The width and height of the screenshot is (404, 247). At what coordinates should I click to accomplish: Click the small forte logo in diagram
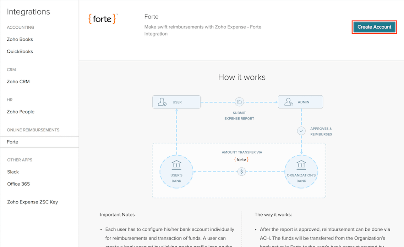coord(241,159)
